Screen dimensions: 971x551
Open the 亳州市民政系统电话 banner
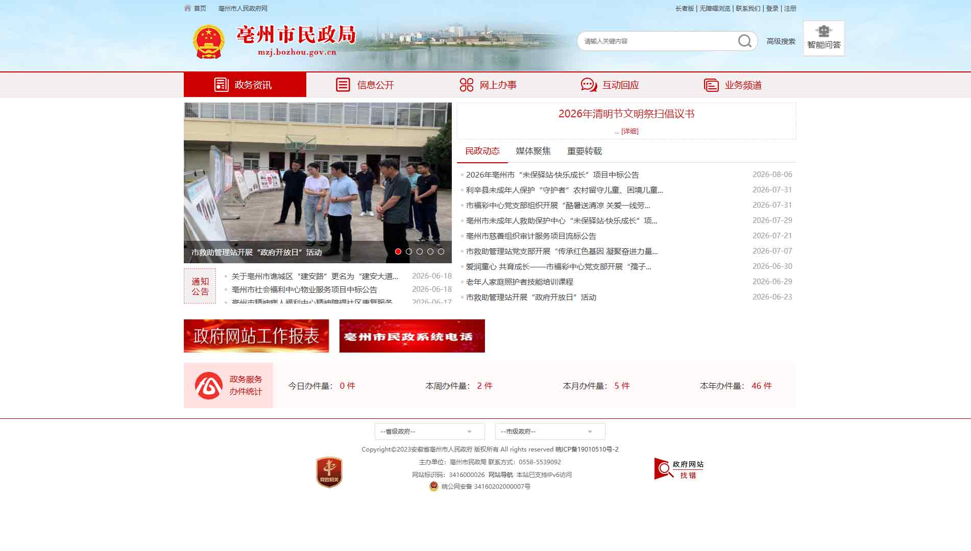click(x=412, y=336)
